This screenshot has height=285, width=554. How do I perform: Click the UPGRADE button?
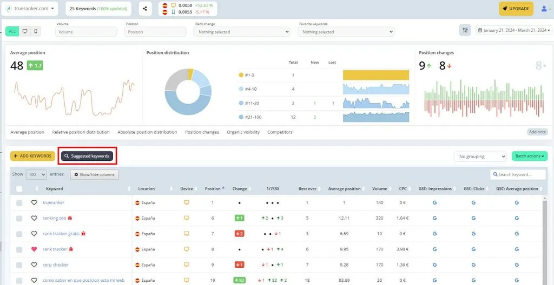pyautogui.click(x=516, y=9)
